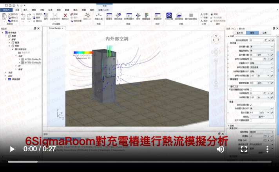279x172 pixels.
Task: Click the magnifier find icon
Action: pyautogui.click(x=34, y=14)
